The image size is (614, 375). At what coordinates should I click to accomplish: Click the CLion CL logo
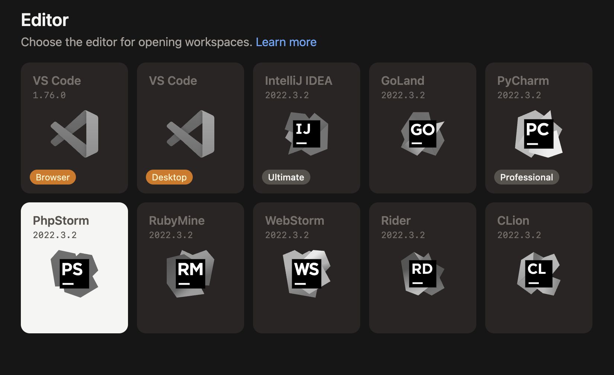click(539, 274)
